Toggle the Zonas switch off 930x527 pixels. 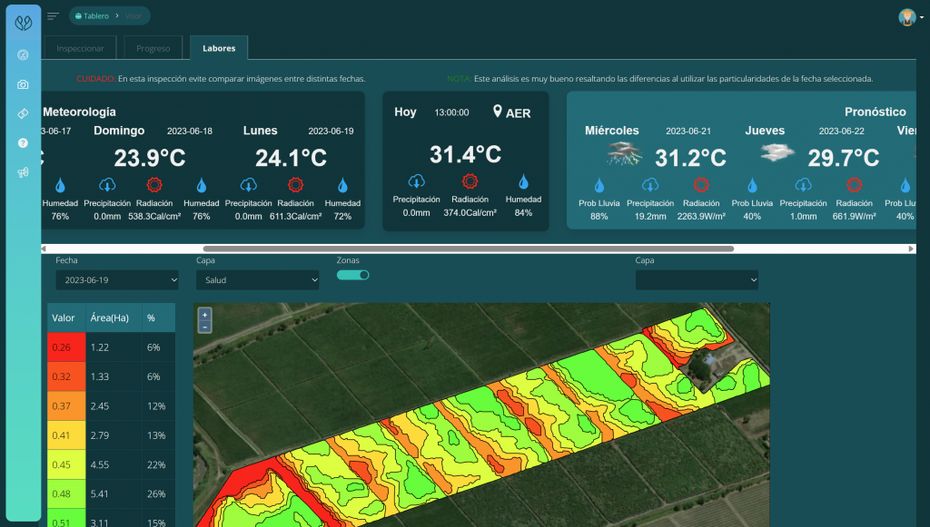pyautogui.click(x=353, y=275)
